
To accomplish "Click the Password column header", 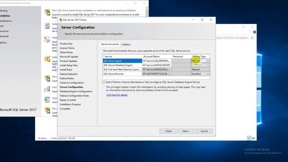I will (181, 57).
